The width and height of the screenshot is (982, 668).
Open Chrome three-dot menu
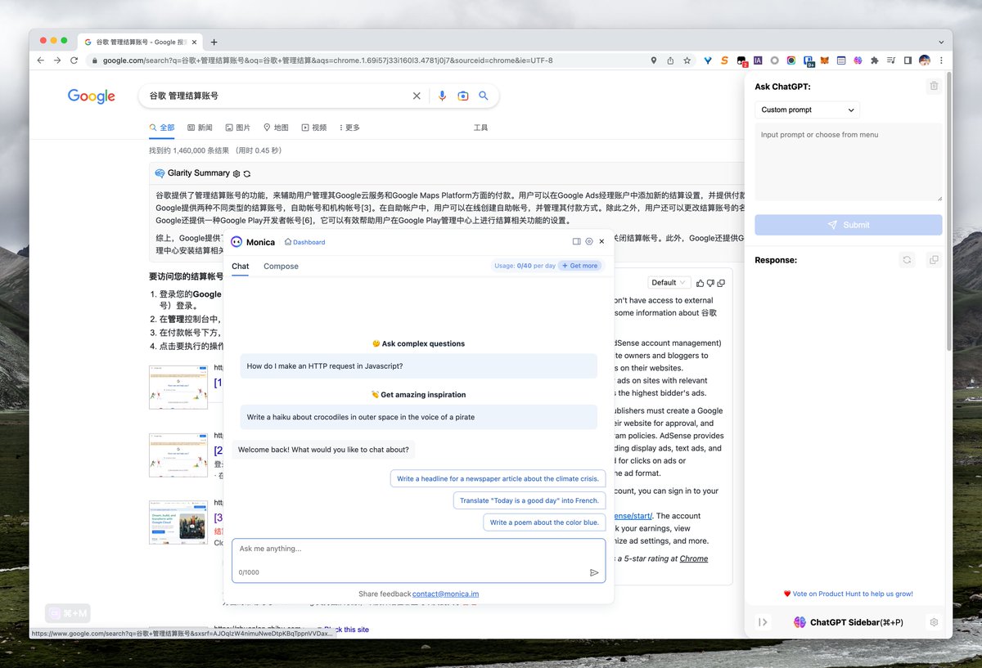[941, 61]
